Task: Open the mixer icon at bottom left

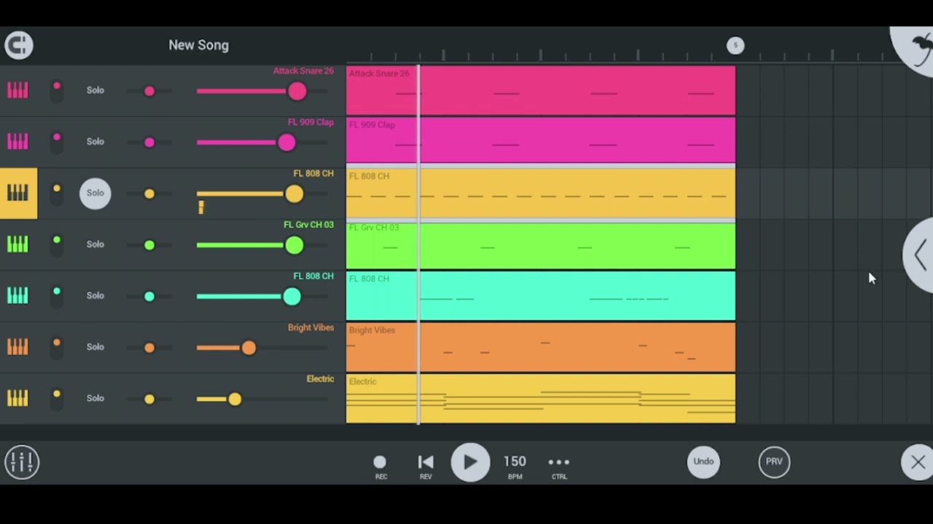Action: click(x=22, y=462)
